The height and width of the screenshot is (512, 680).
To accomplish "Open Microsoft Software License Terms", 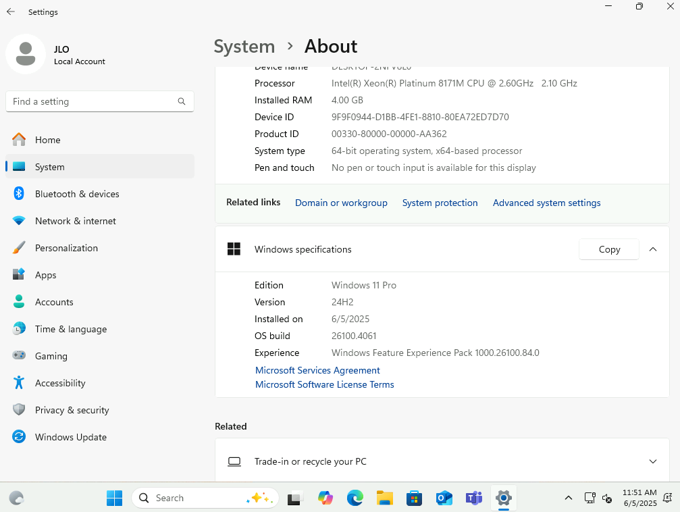I will click(324, 384).
